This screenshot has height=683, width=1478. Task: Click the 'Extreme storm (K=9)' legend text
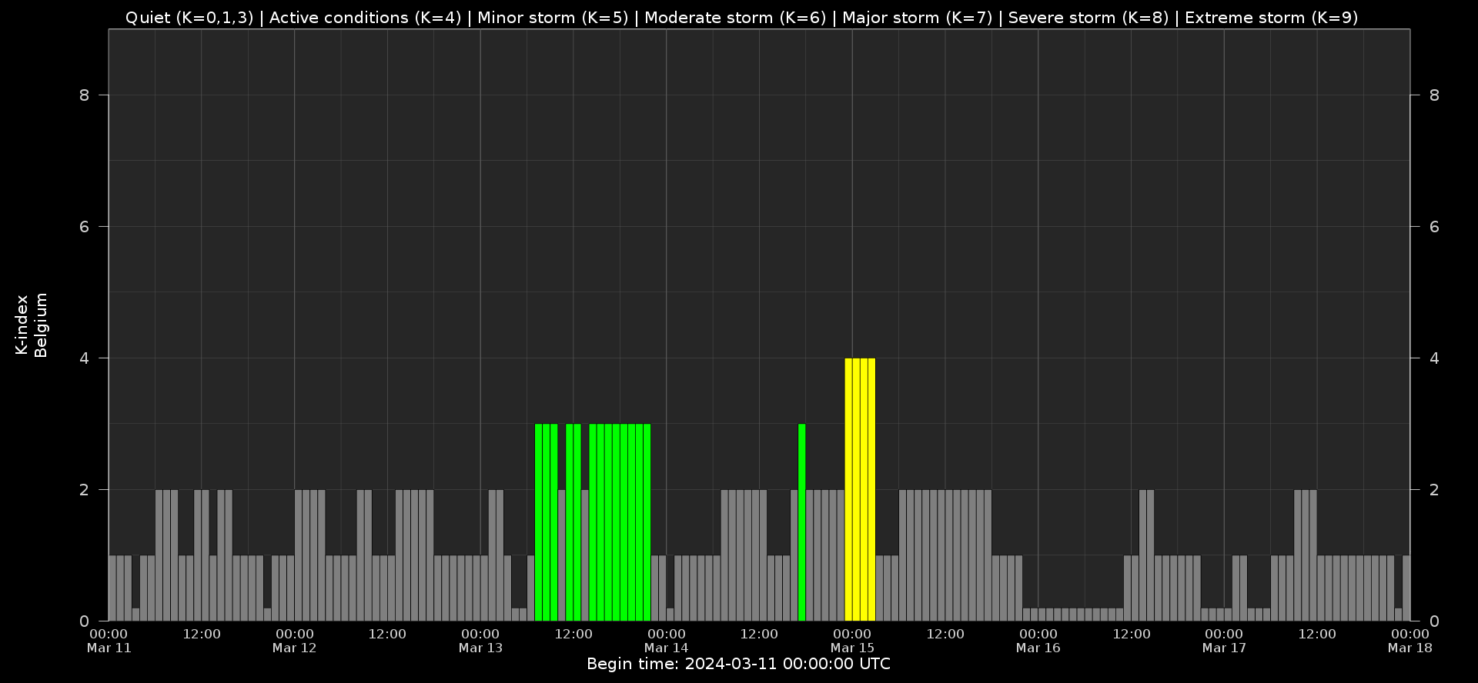pyautogui.click(x=1272, y=18)
